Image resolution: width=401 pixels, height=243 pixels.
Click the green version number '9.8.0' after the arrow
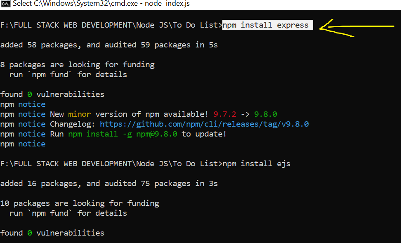265,114
